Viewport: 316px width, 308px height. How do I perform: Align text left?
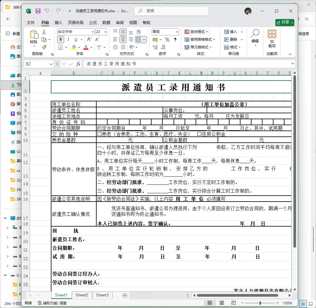(x=115, y=40)
